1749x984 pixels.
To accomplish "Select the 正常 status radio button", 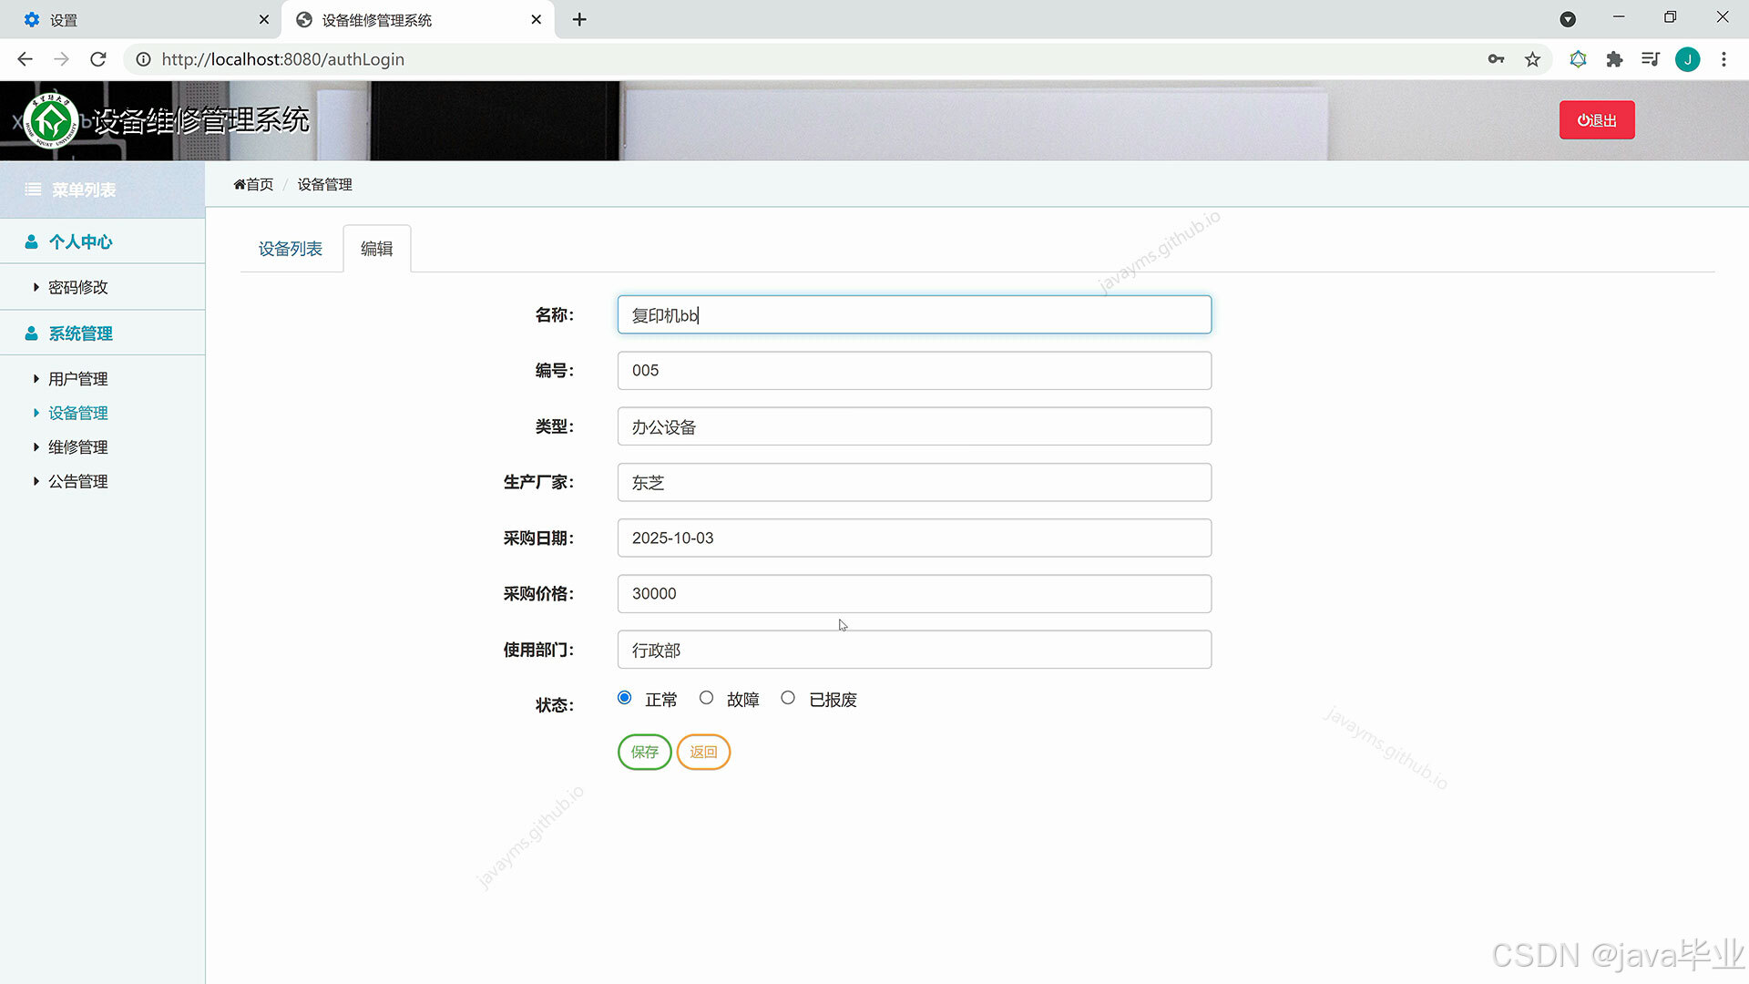I will pyautogui.click(x=624, y=698).
